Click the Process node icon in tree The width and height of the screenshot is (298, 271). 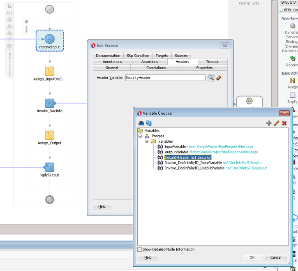pyautogui.click(x=147, y=136)
